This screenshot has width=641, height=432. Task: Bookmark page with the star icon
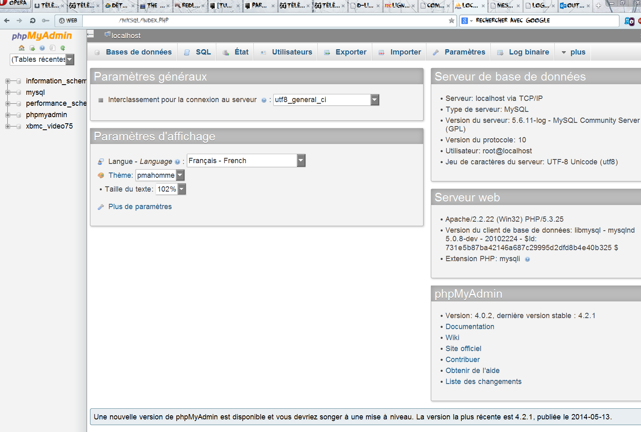(x=451, y=21)
